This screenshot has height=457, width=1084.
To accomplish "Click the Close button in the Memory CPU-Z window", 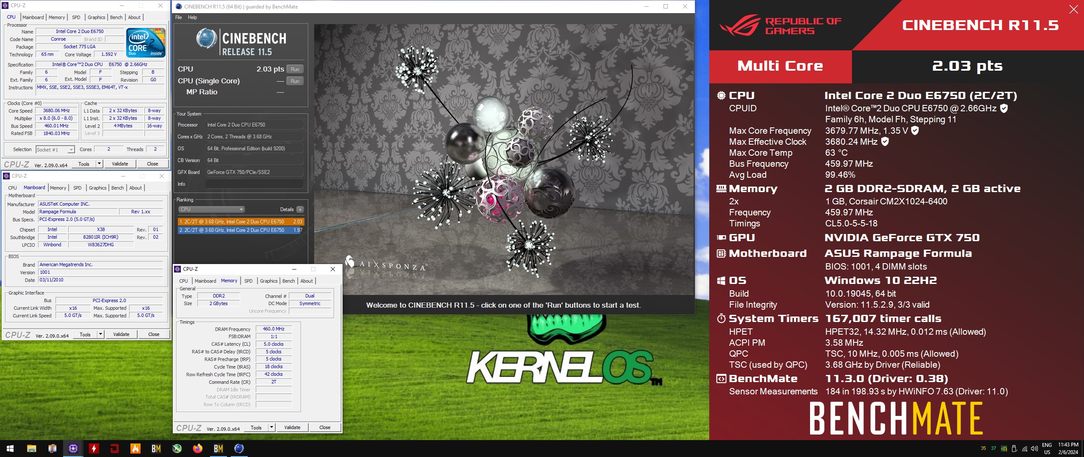I will coord(325,427).
